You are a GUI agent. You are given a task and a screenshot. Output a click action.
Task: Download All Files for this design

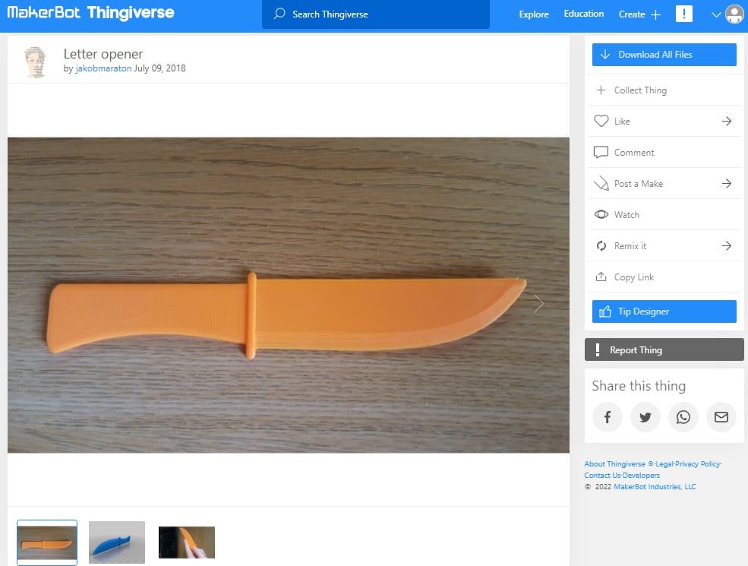(x=664, y=54)
